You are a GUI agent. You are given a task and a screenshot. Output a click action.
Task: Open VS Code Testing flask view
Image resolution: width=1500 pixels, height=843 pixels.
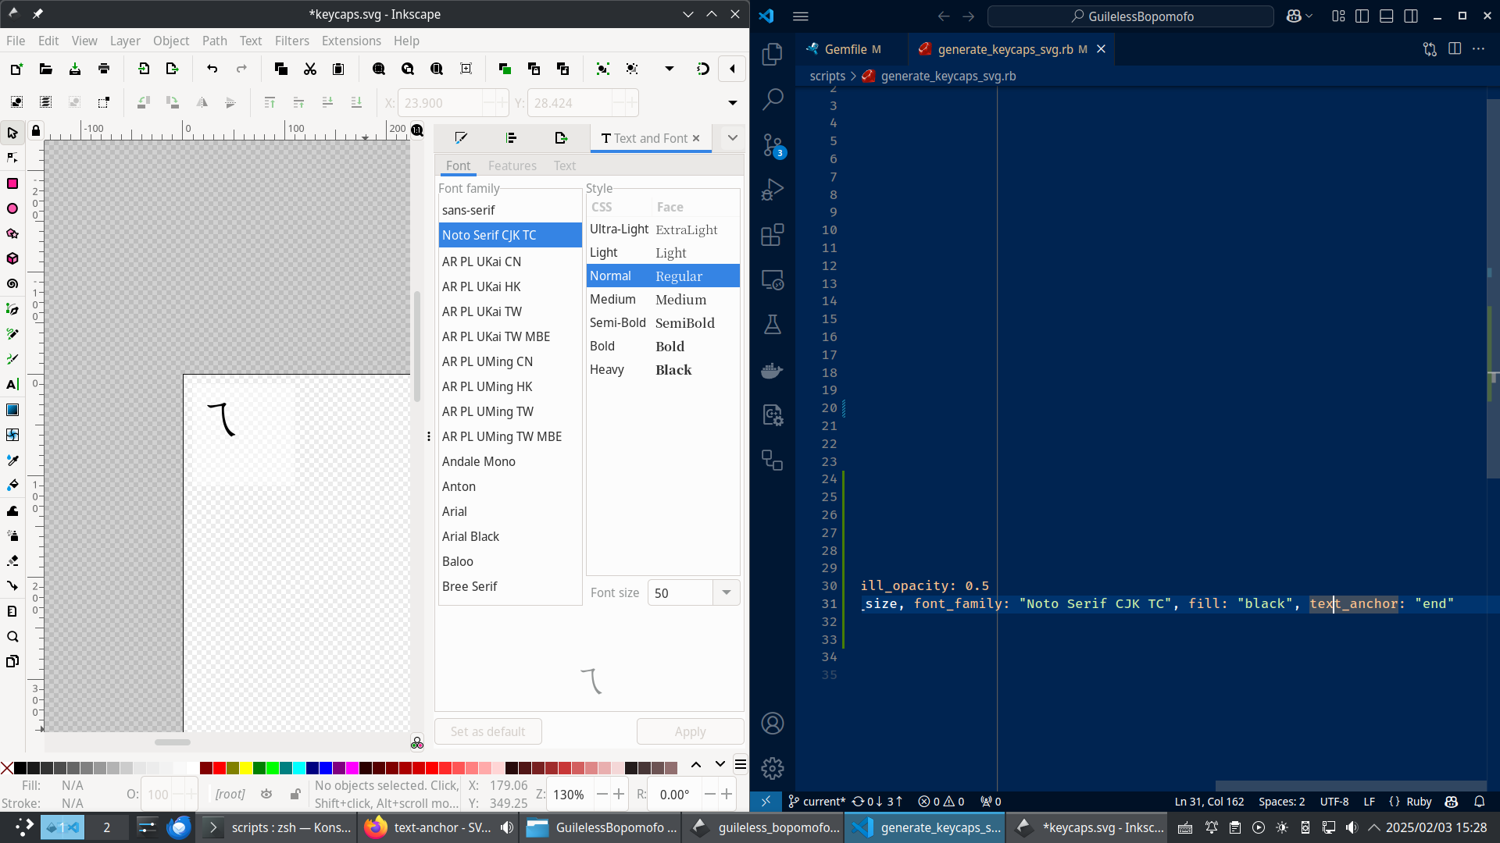(x=773, y=325)
